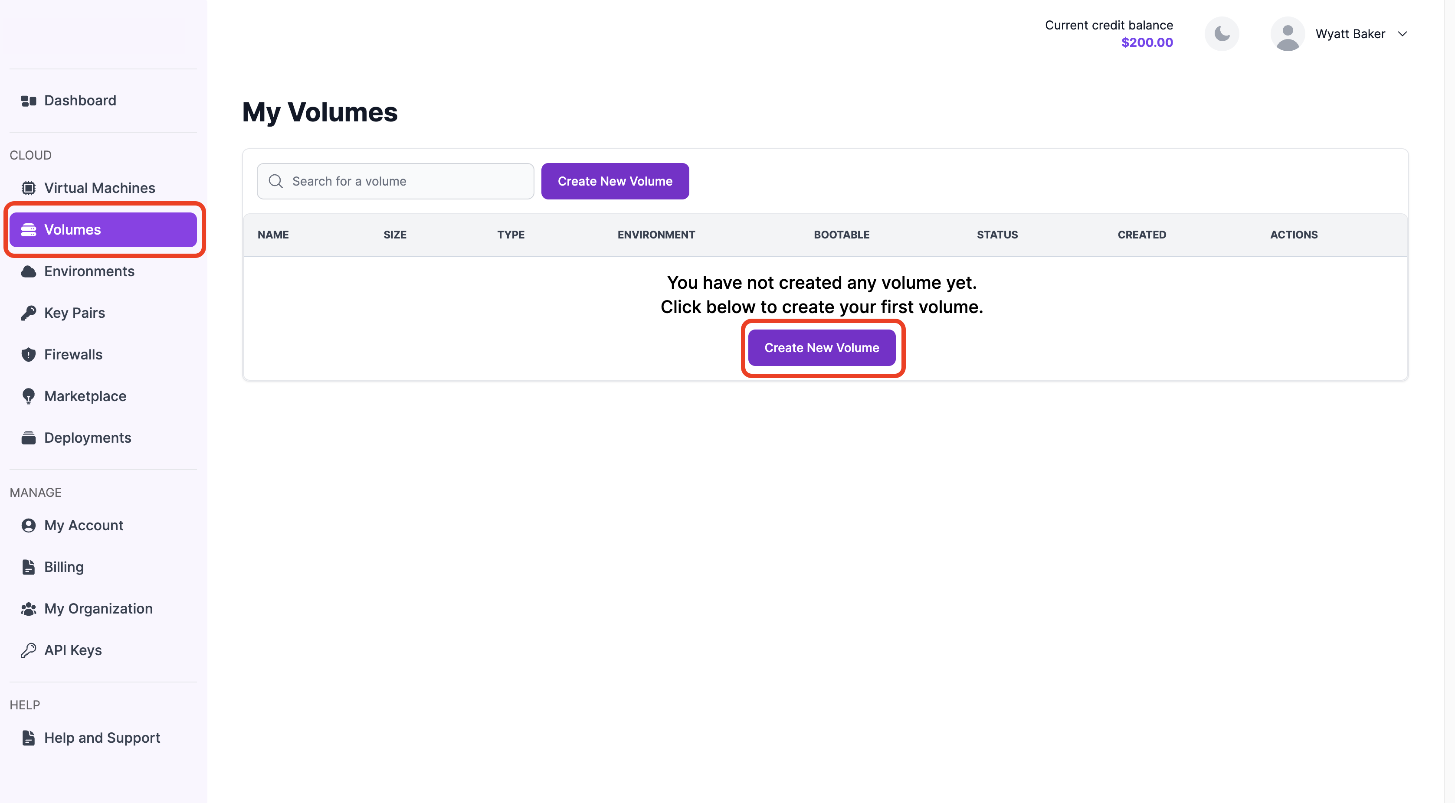This screenshot has width=1455, height=803.
Task: Open the Firewalls shield icon
Action: click(28, 355)
